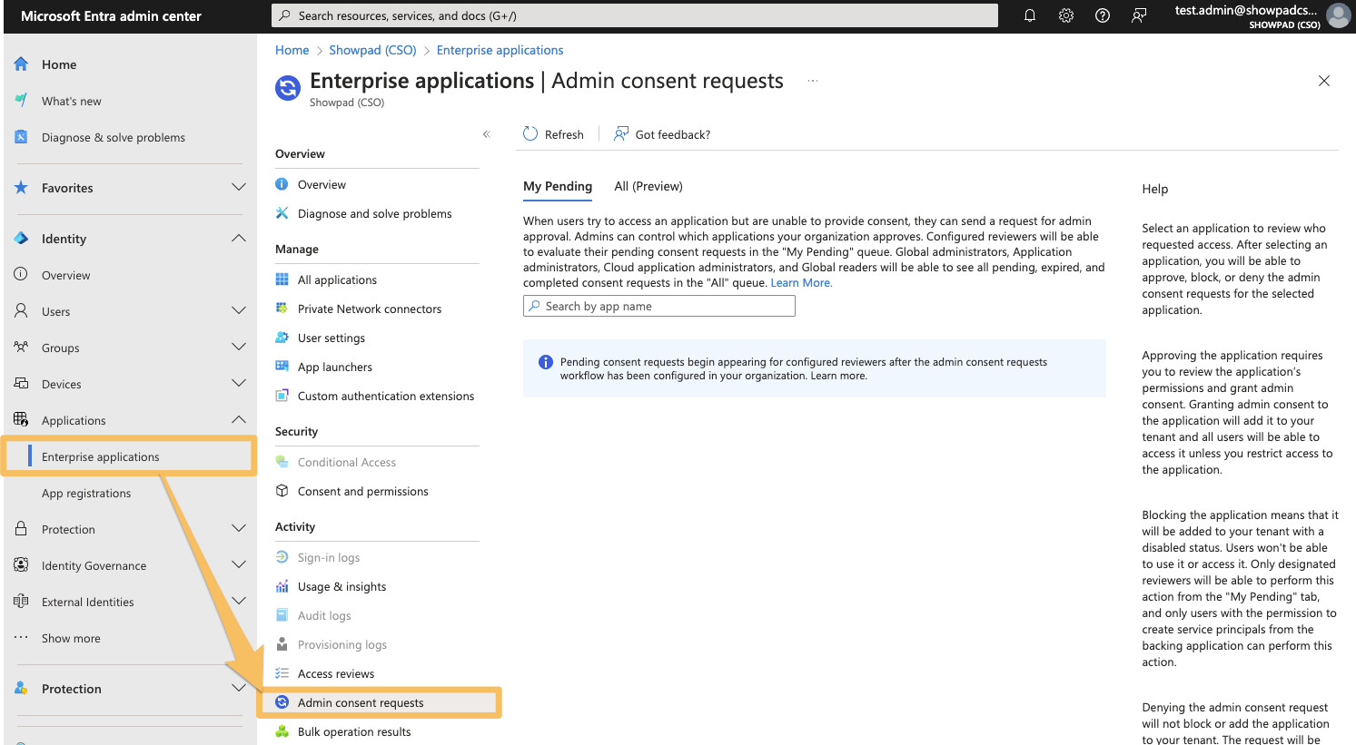
Task: Open the page ellipsis more options
Action: point(813,81)
